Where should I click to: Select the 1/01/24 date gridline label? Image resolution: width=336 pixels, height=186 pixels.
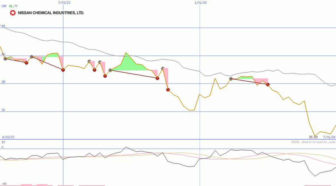click(200, 2)
